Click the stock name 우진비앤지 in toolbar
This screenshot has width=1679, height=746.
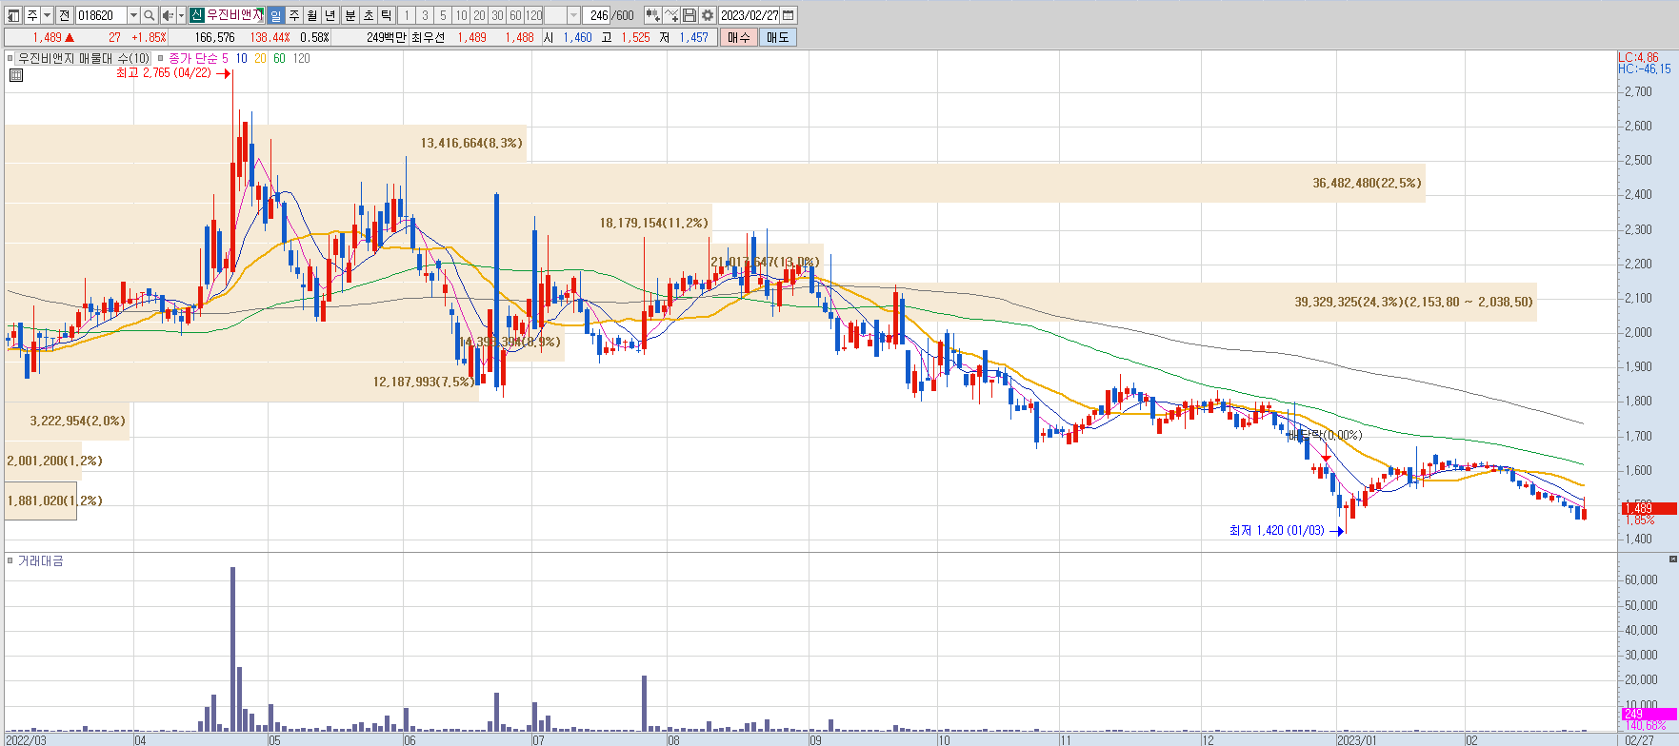coord(234,15)
